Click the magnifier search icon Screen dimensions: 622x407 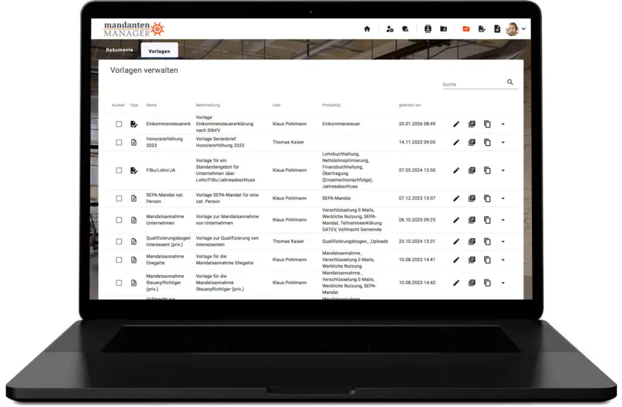[x=510, y=82]
